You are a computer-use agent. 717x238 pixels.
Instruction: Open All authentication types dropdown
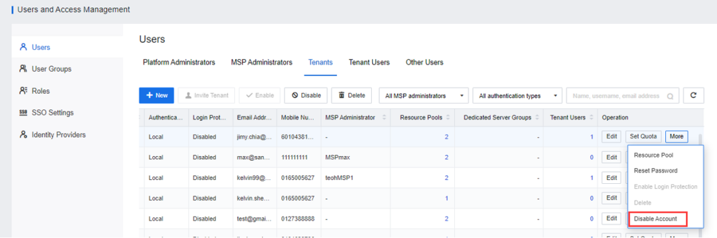(517, 96)
